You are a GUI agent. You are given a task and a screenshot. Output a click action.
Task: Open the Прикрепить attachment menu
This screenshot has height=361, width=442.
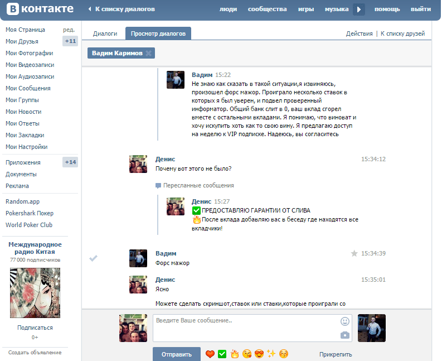(336, 354)
